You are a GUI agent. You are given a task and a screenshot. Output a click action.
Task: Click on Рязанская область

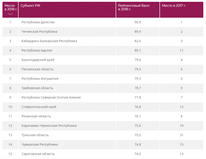36,116
